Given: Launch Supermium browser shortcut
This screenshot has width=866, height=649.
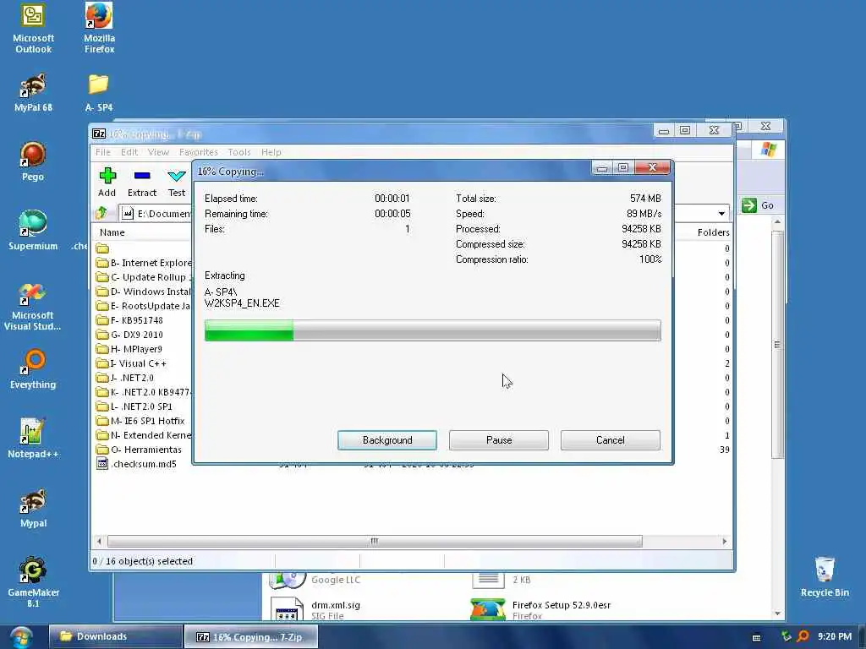Looking at the screenshot, I should click(33, 231).
